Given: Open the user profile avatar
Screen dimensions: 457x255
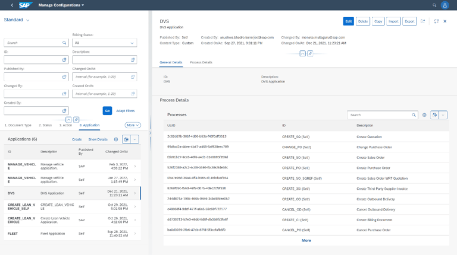Looking at the screenshot, I should [445, 5].
